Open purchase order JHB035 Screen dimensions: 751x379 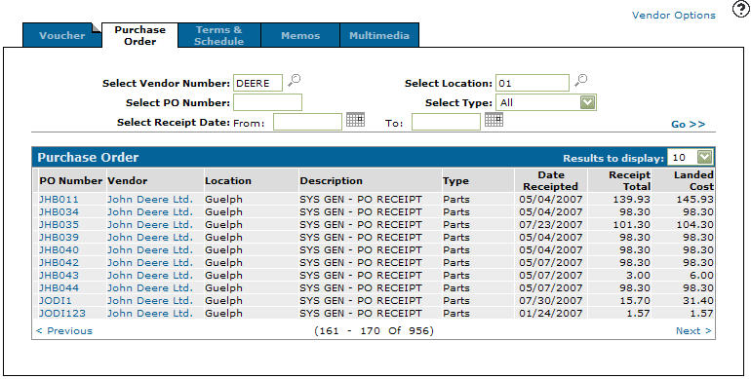click(59, 224)
